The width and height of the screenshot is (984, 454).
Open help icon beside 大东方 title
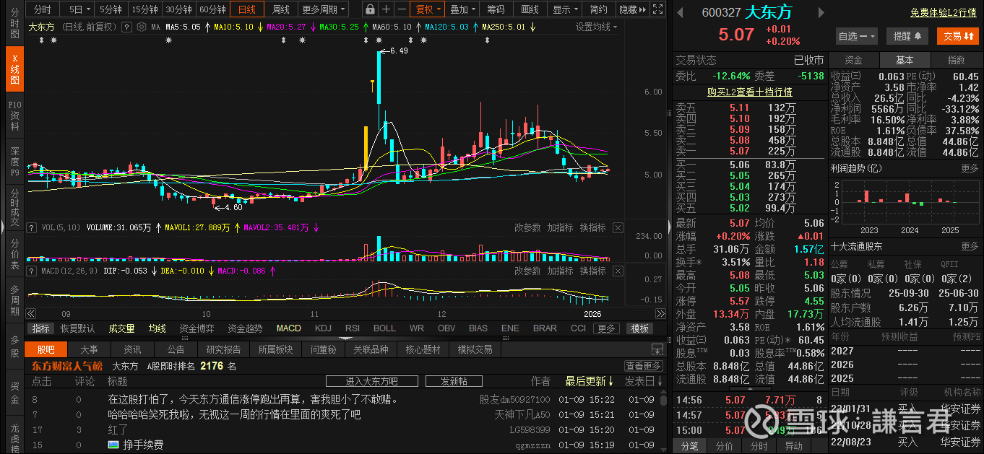coord(126,27)
